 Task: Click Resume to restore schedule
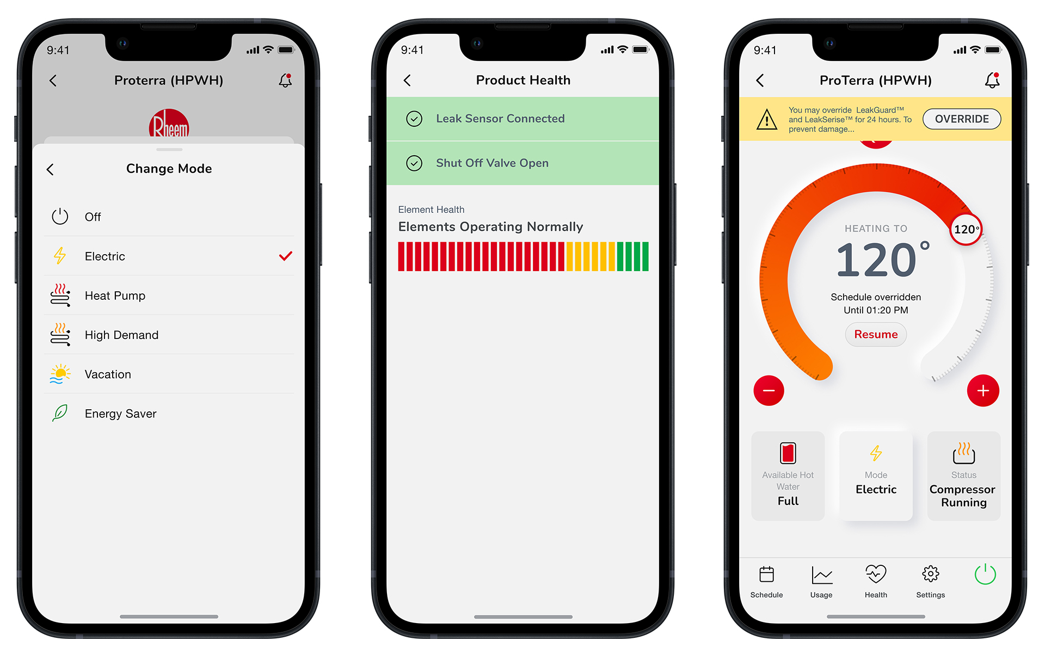(x=875, y=335)
